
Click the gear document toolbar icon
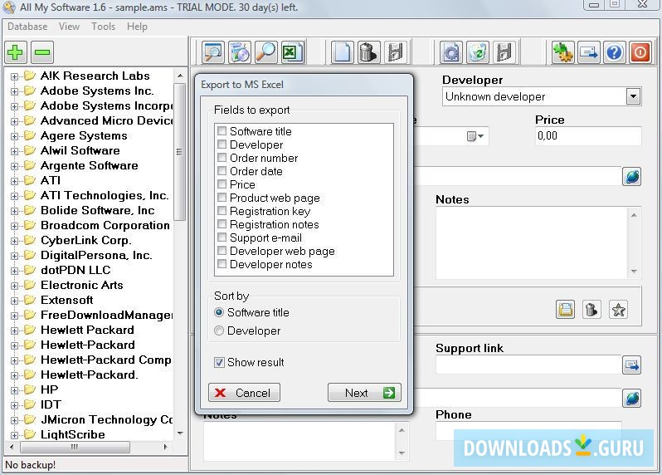(x=451, y=52)
